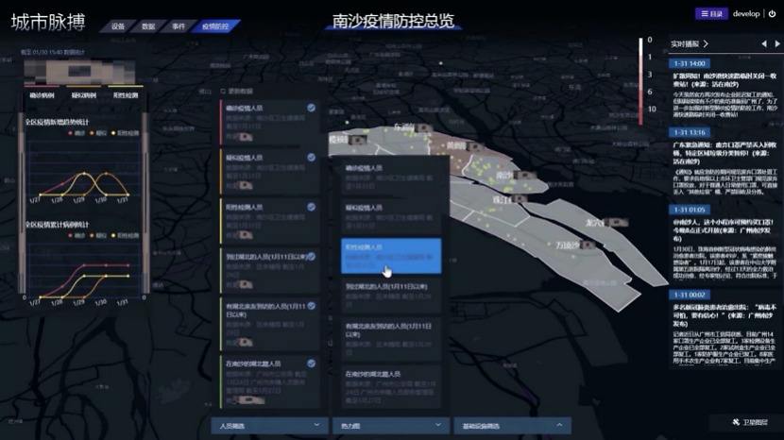Toggle the 阳性检测人员 checkmark in left list
The height and width of the screenshot is (440, 784).
tap(312, 206)
